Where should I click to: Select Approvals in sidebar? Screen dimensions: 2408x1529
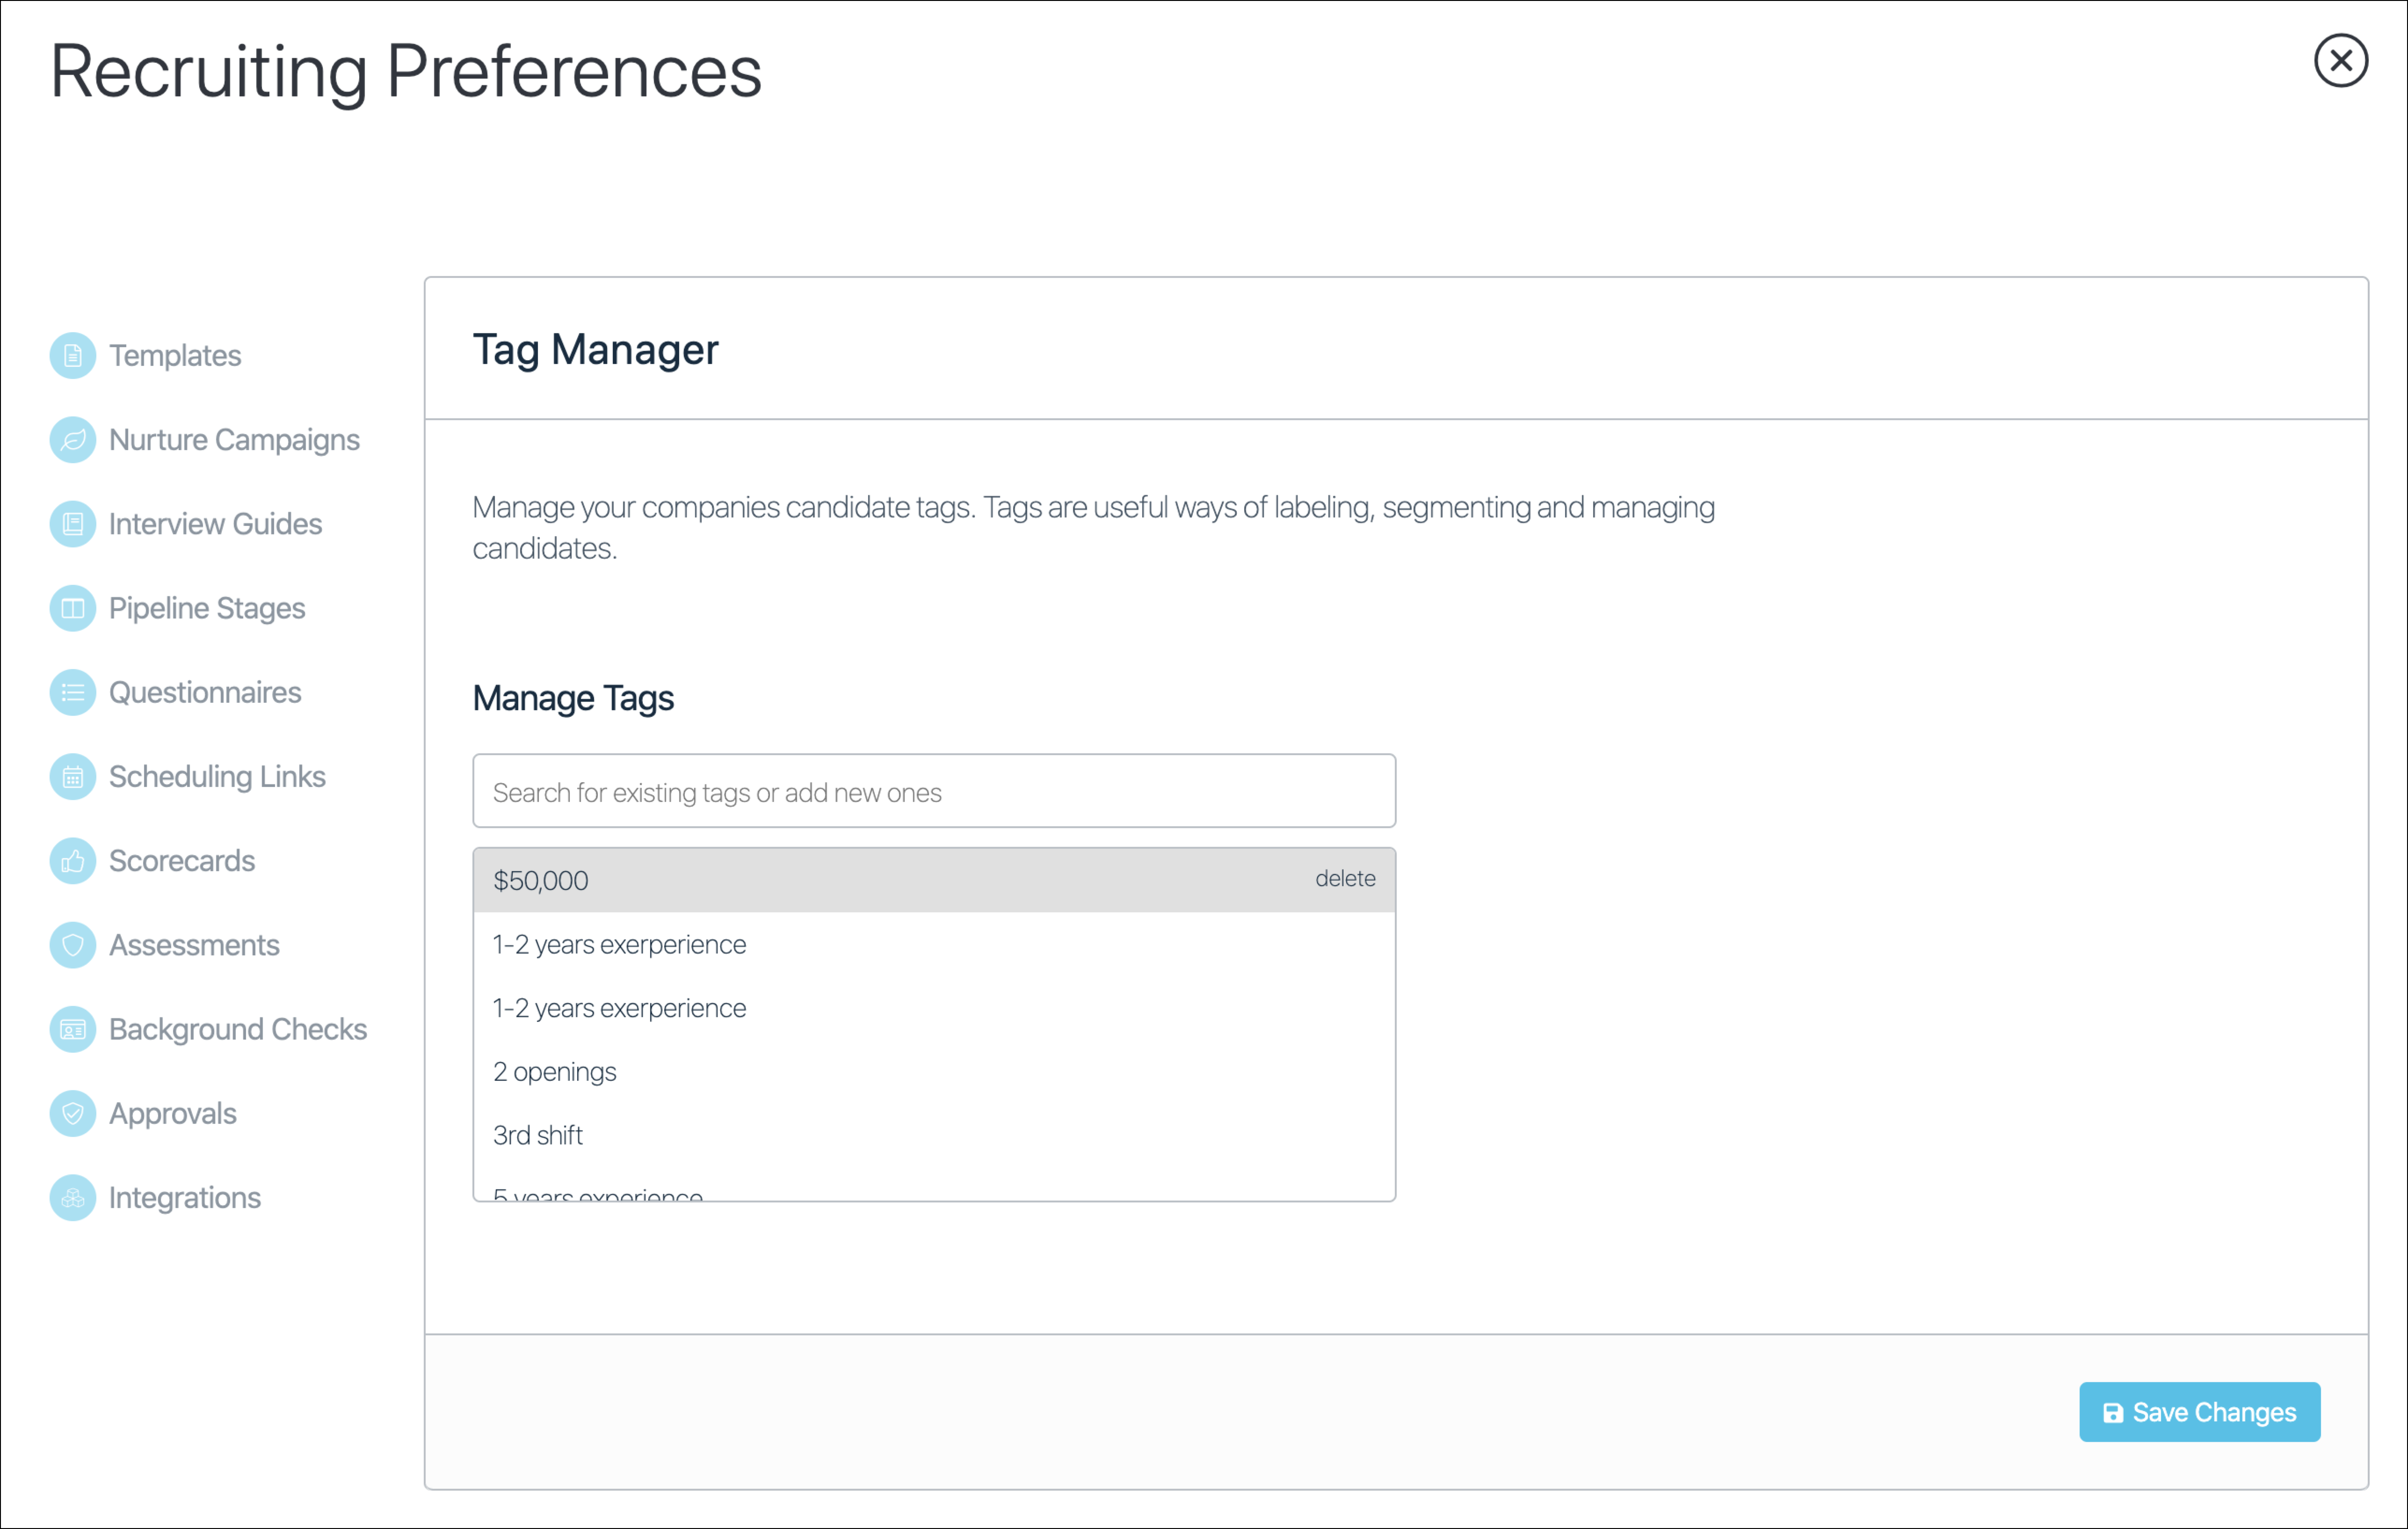173,1114
